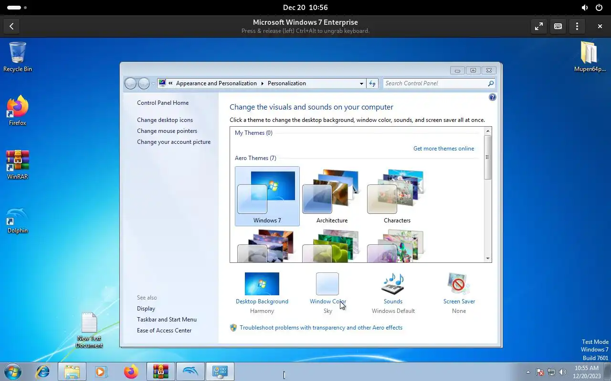Image resolution: width=611 pixels, height=381 pixels.
Task: Select the Architecture theme
Action: (x=332, y=196)
